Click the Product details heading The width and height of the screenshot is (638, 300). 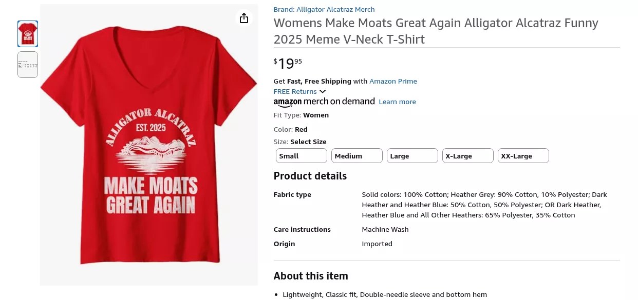click(310, 176)
